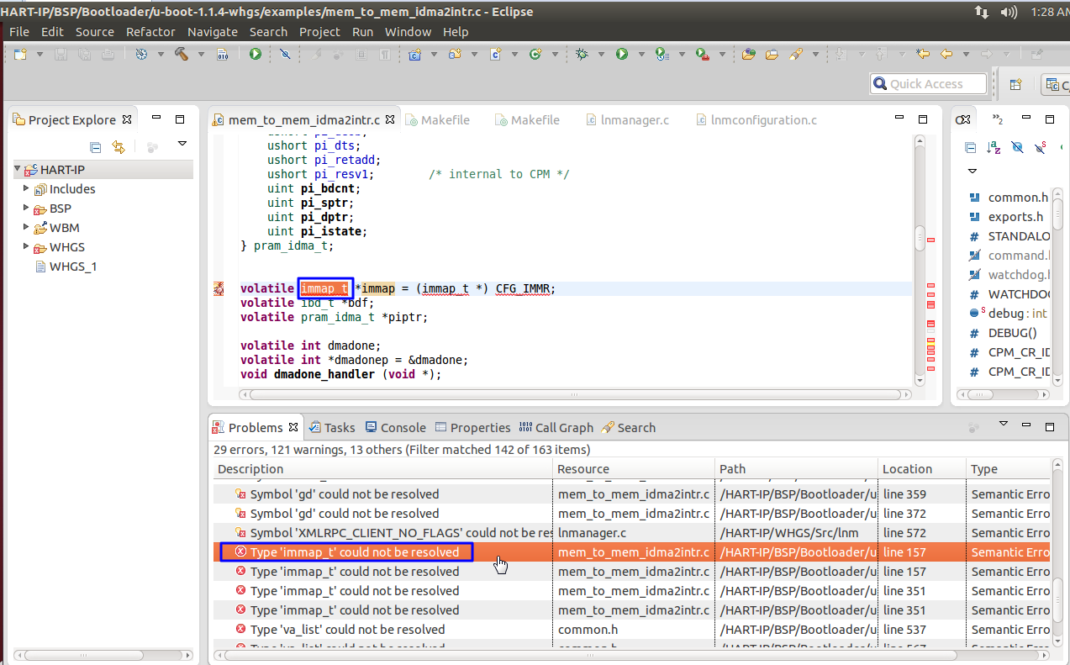Viewport: 1070px width, 665px height.
Task: Select the 'va_list' could not be resolved error
Action: pyautogui.click(x=347, y=630)
